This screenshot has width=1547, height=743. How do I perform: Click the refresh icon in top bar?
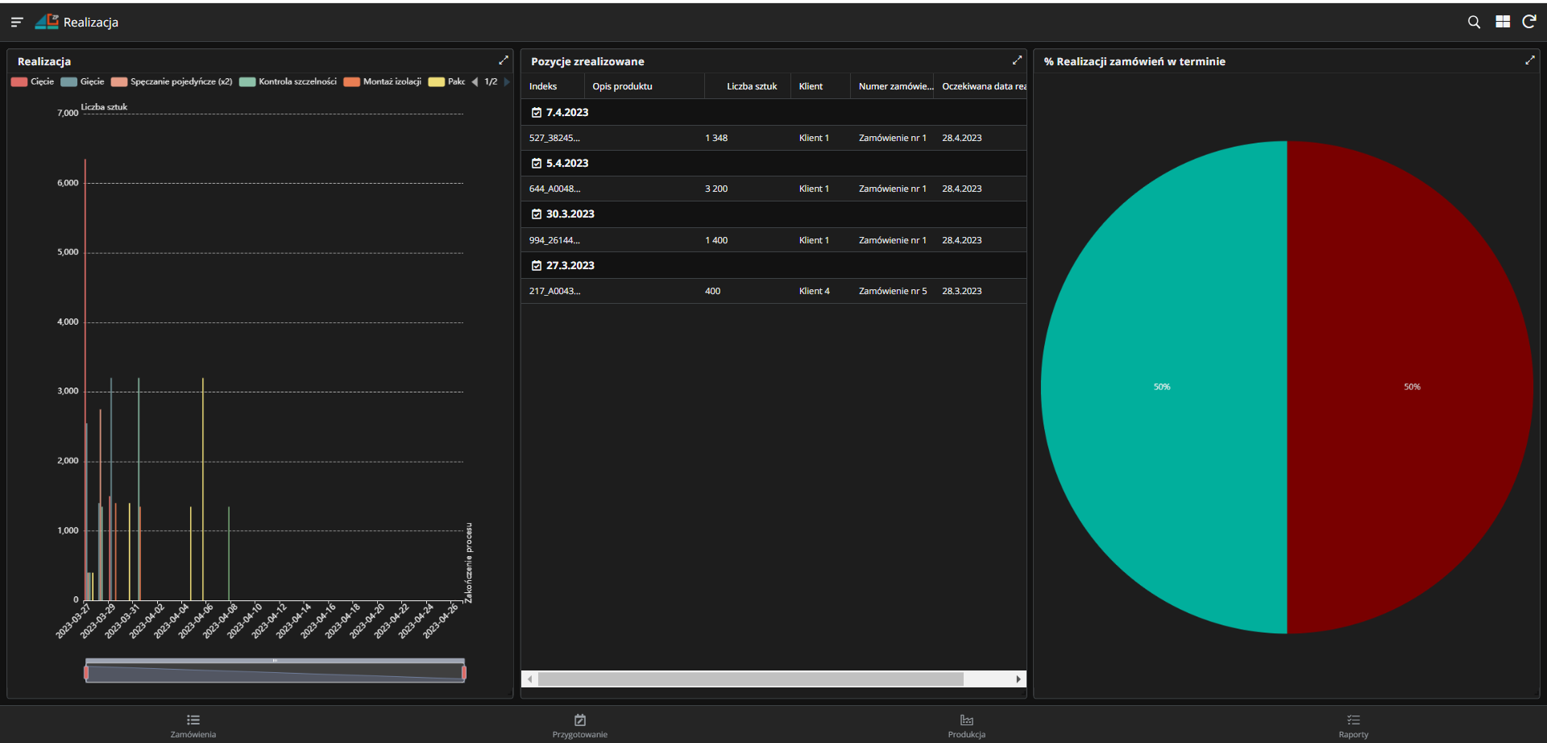coord(1529,23)
